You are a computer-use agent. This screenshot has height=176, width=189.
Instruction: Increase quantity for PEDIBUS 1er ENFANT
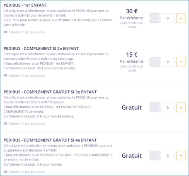point(181,18)
